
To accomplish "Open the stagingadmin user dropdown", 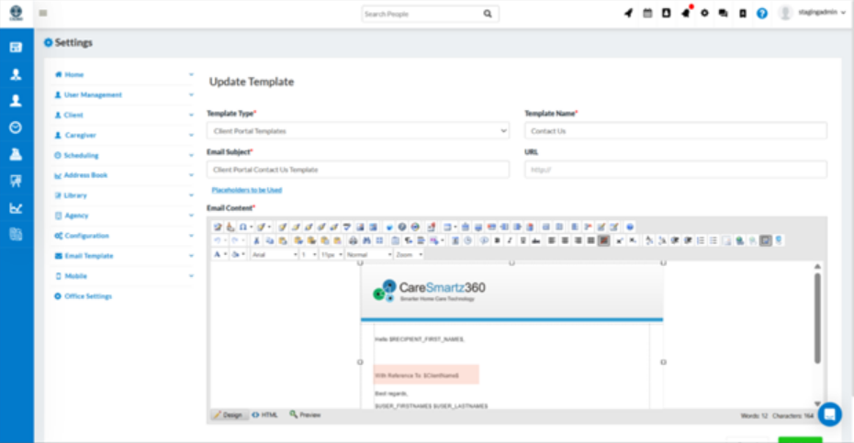I will pos(821,13).
